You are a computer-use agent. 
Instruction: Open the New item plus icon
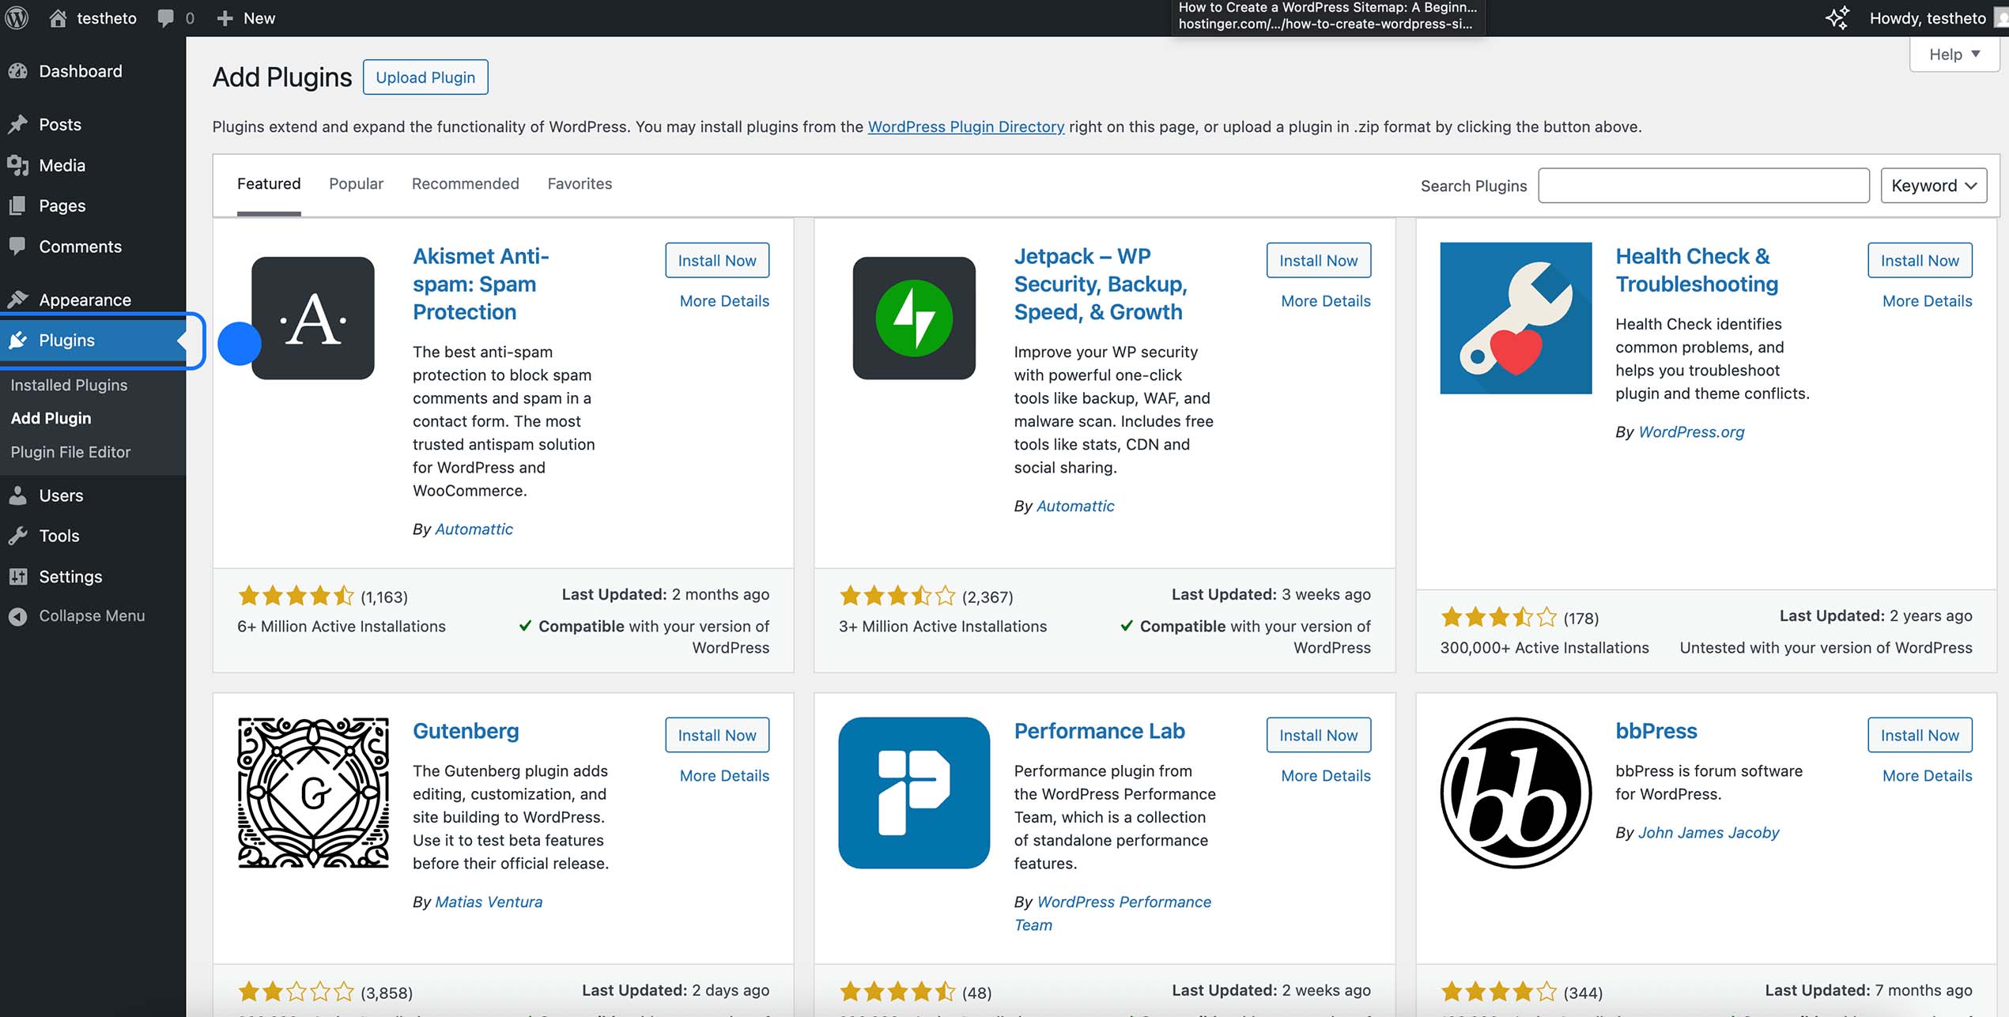click(225, 17)
